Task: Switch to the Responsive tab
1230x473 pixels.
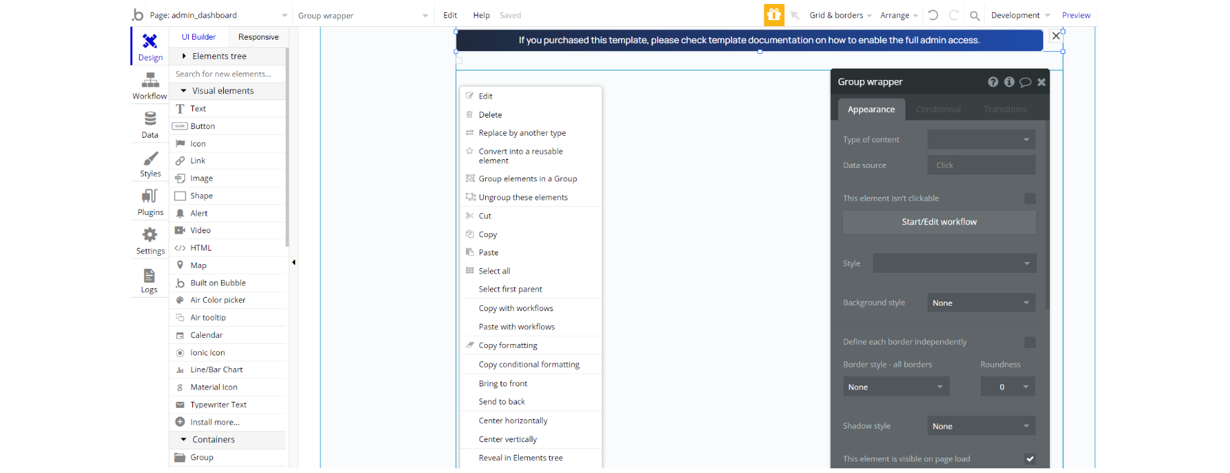Action: 259,37
